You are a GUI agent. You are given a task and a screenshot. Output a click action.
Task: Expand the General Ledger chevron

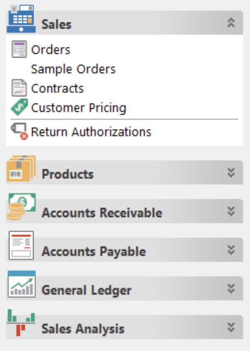[231, 289]
